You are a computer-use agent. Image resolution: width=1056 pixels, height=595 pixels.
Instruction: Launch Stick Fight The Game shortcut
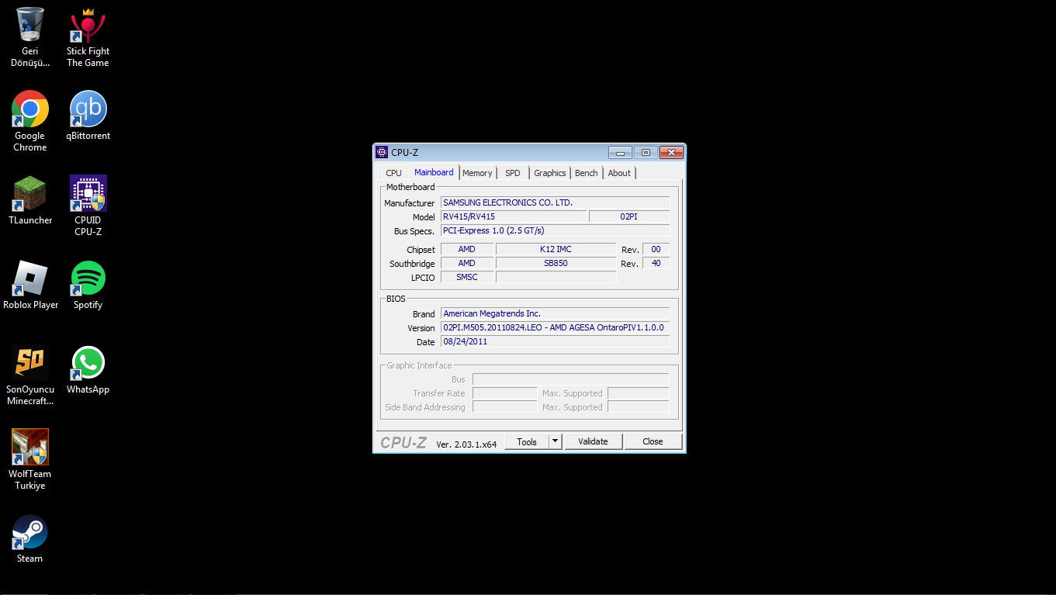88,36
